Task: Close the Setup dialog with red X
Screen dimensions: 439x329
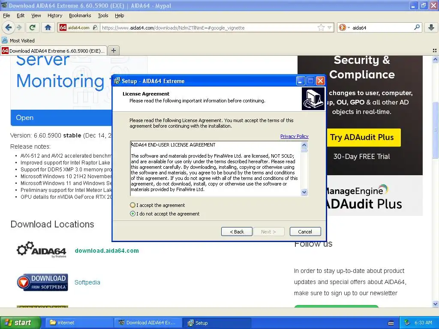Action: [x=320, y=81]
